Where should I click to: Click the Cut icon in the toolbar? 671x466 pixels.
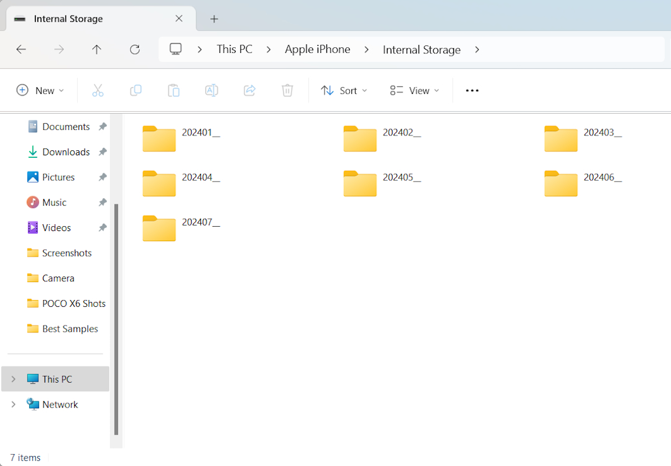pyautogui.click(x=98, y=90)
